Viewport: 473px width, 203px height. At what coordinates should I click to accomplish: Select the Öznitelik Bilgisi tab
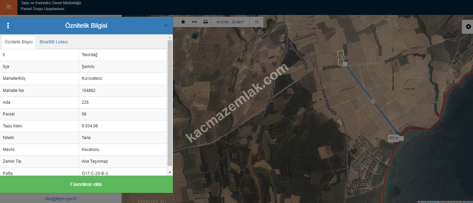(x=18, y=42)
